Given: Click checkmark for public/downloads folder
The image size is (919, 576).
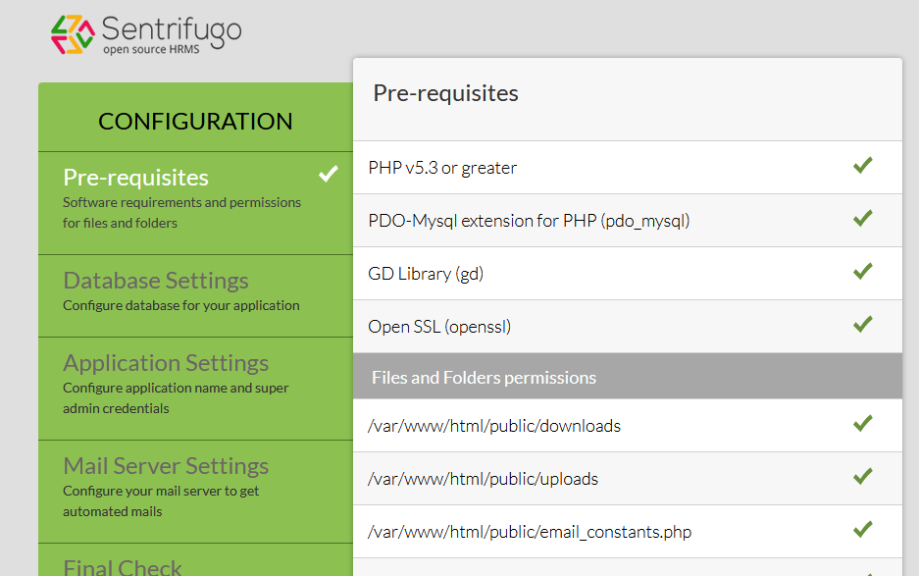Looking at the screenshot, I should (862, 424).
